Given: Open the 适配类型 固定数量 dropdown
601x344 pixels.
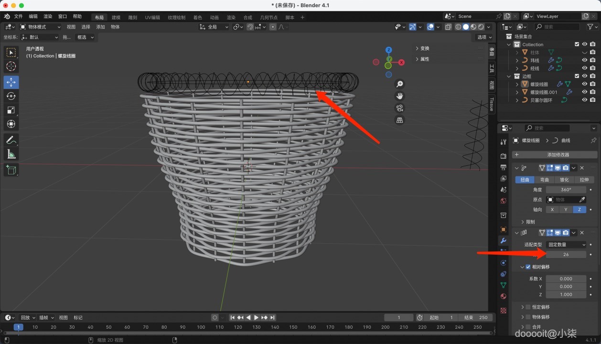Looking at the screenshot, I should pyautogui.click(x=566, y=245).
